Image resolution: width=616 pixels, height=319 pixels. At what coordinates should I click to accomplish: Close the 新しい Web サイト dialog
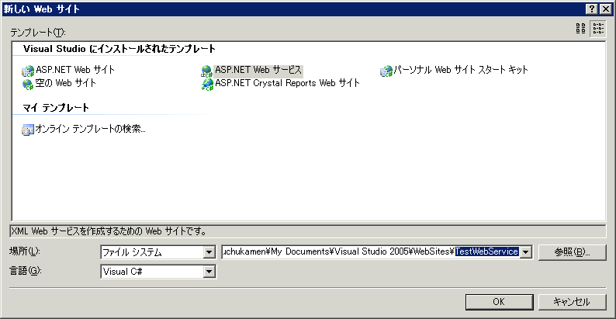(x=605, y=9)
